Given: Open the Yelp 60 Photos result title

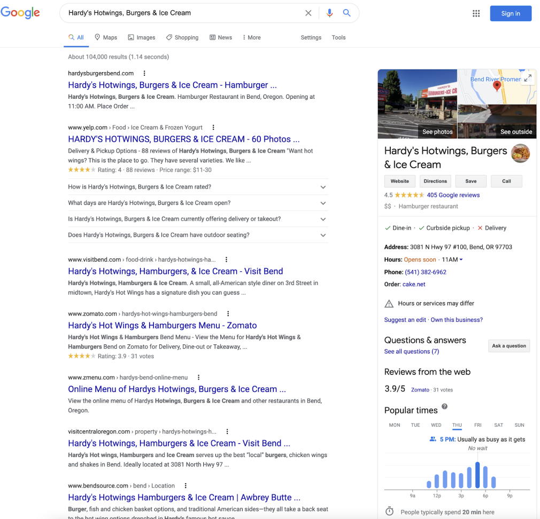Looking at the screenshot, I should pos(183,139).
